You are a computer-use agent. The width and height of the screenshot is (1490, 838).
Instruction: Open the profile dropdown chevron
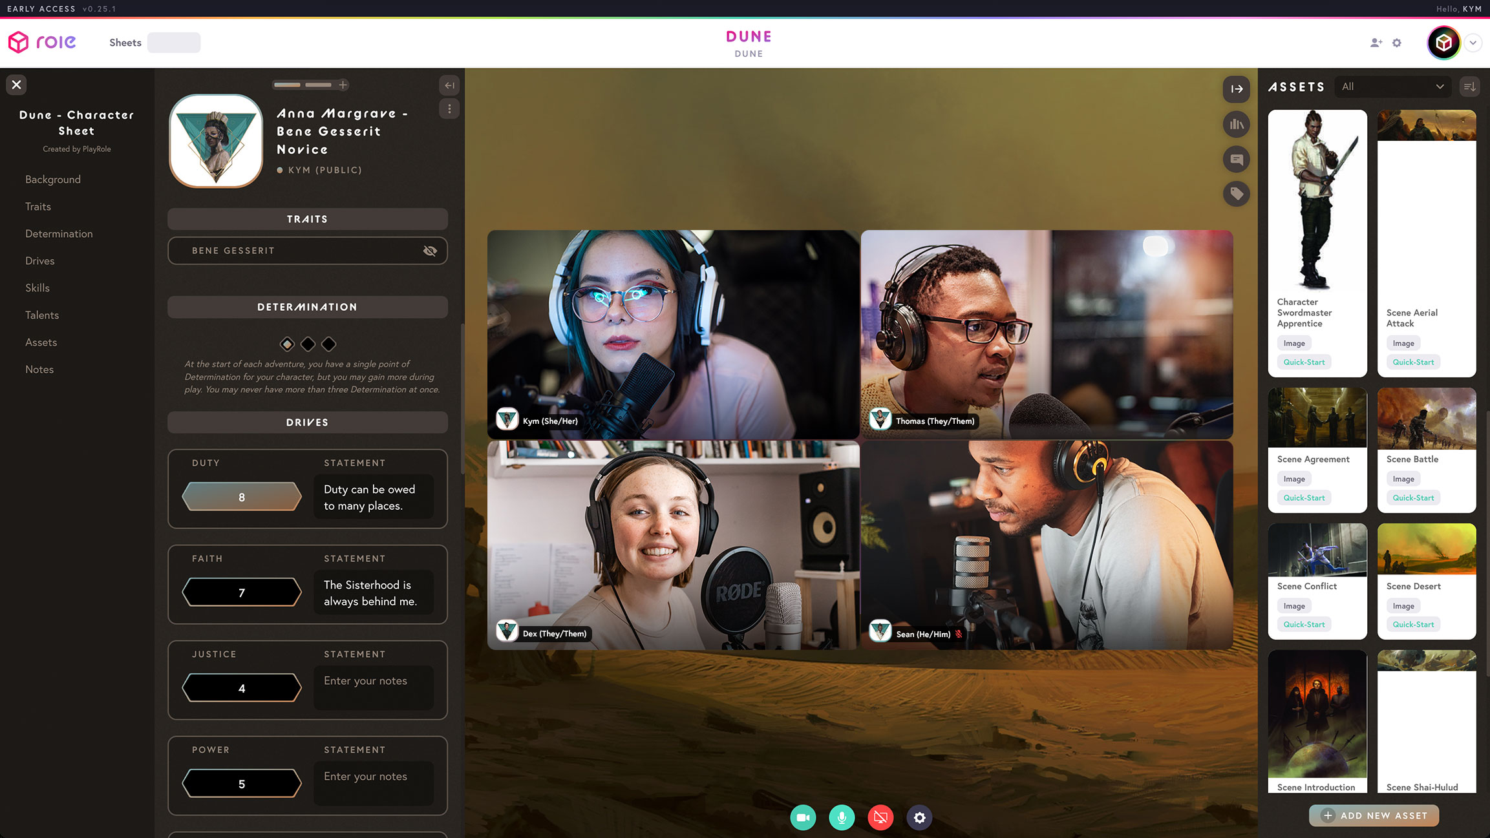pyautogui.click(x=1473, y=43)
